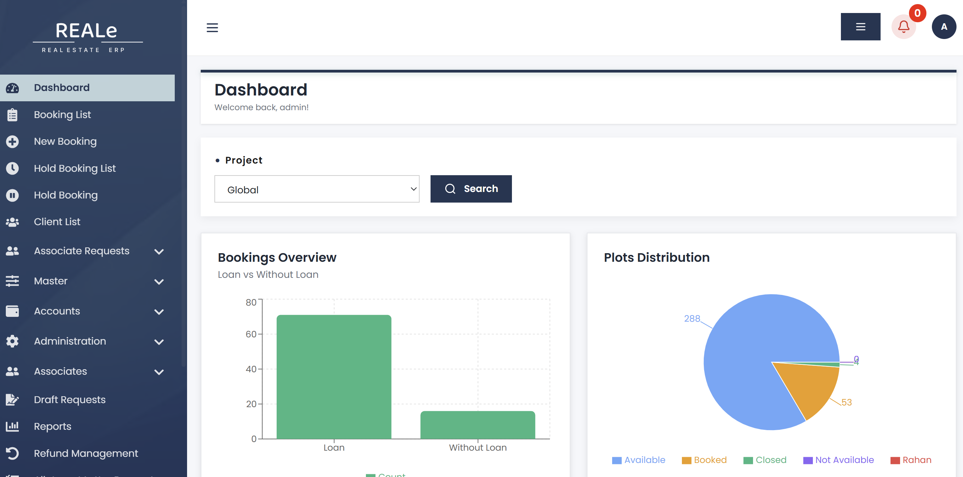Toggle the Booked legend series

(704, 460)
